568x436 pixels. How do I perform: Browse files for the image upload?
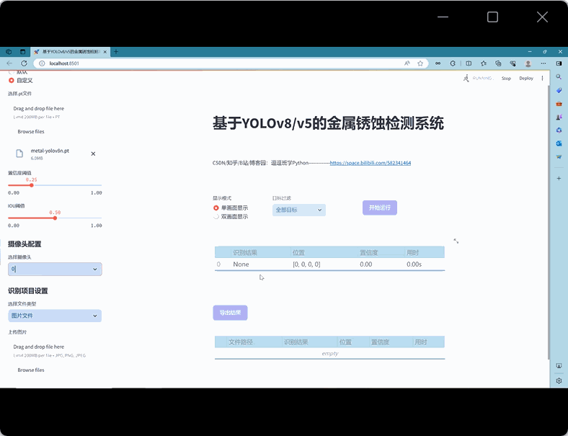(31, 370)
